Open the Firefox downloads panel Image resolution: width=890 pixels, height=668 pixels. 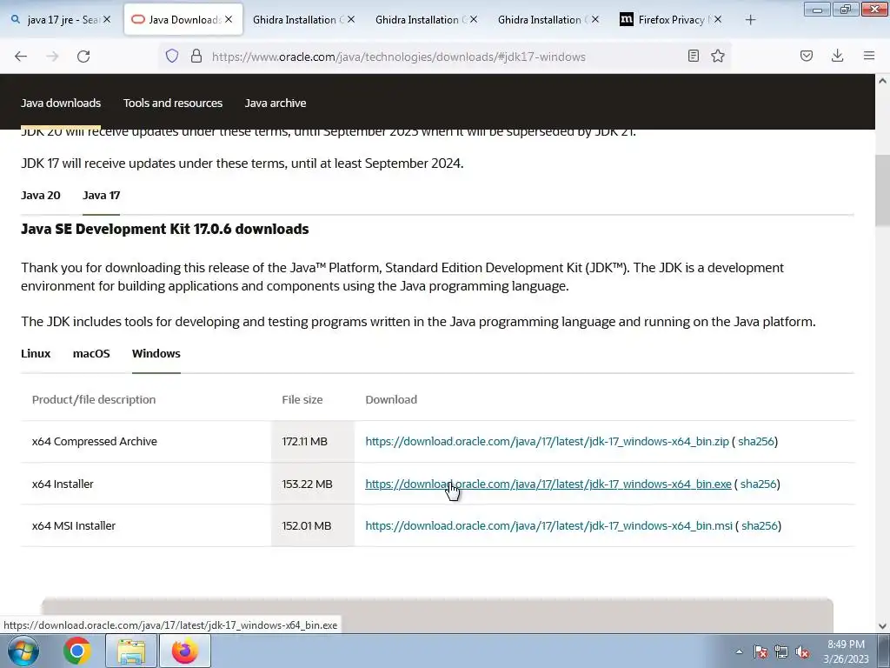pyautogui.click(x=837, y=56)
